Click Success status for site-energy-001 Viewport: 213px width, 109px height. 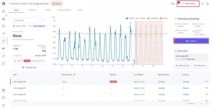[x=162, y=88]
